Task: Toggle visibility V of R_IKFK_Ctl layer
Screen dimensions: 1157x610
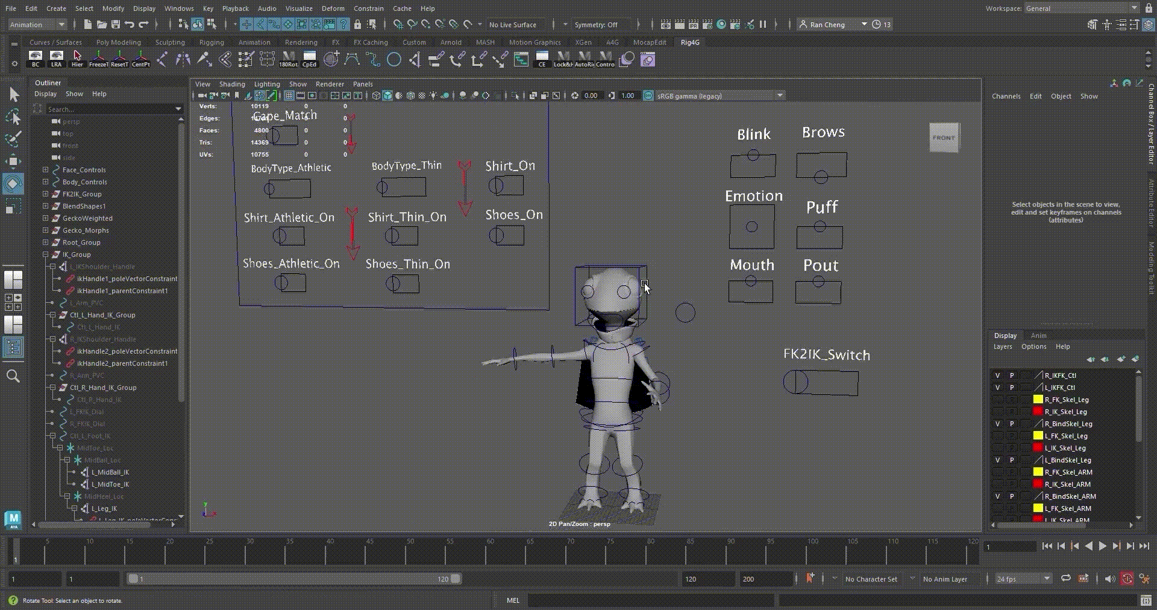Action: coord(997,376)
